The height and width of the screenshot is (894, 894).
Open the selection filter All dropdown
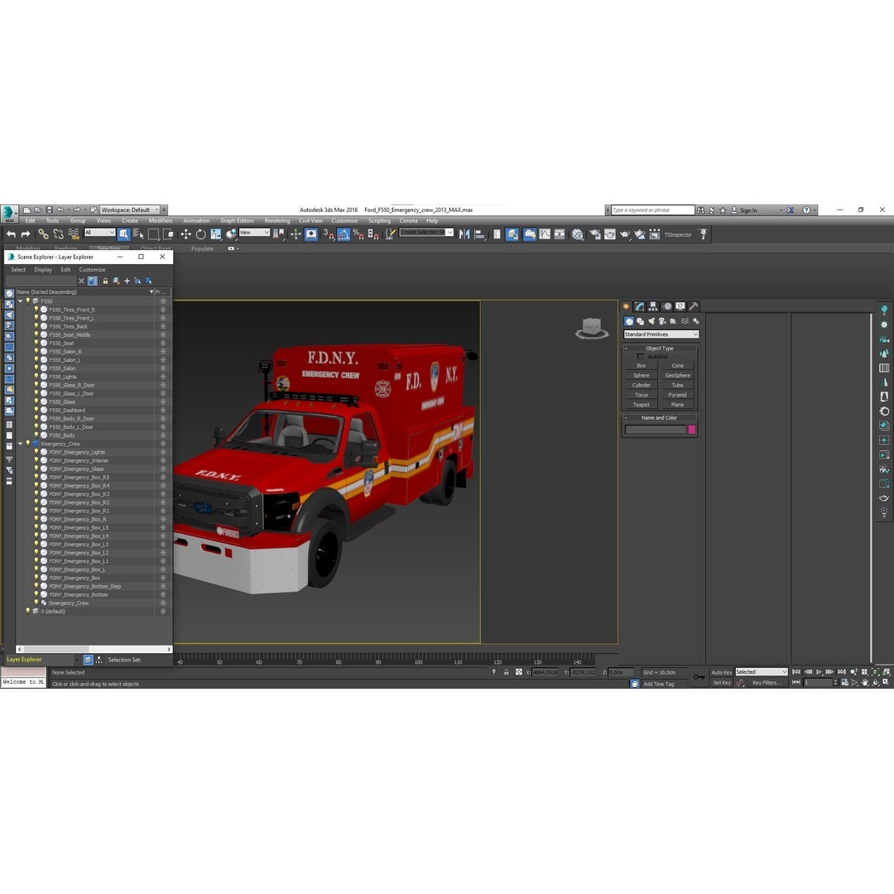(x=100, y=232)
